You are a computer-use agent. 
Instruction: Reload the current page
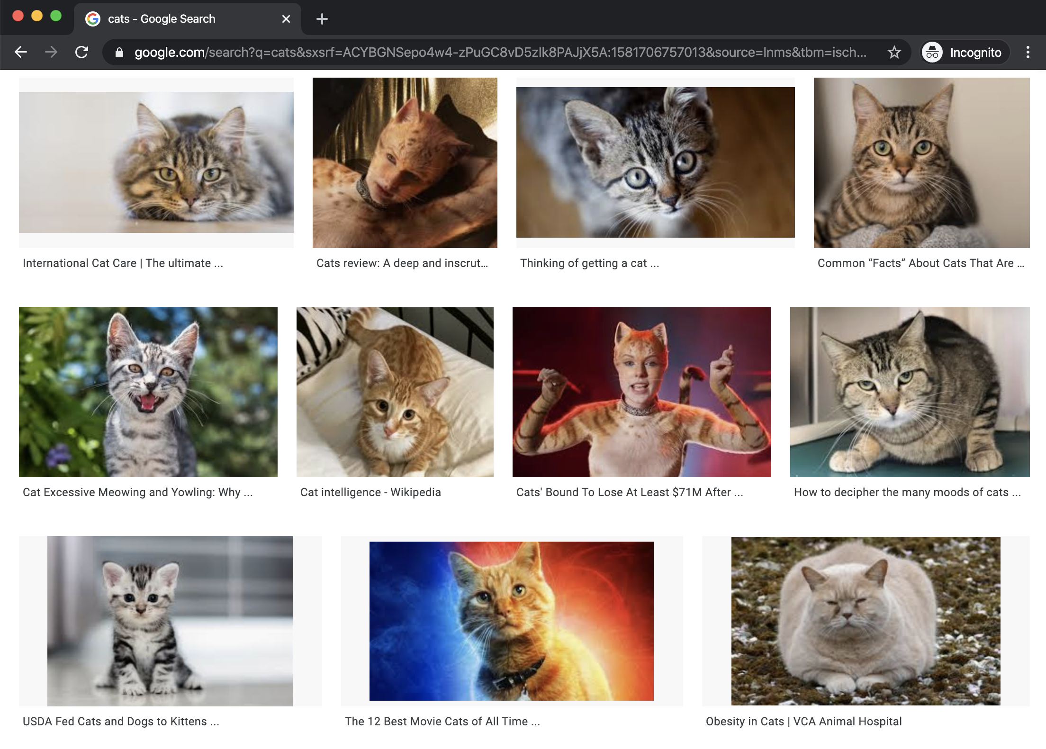tap(82, 52)
